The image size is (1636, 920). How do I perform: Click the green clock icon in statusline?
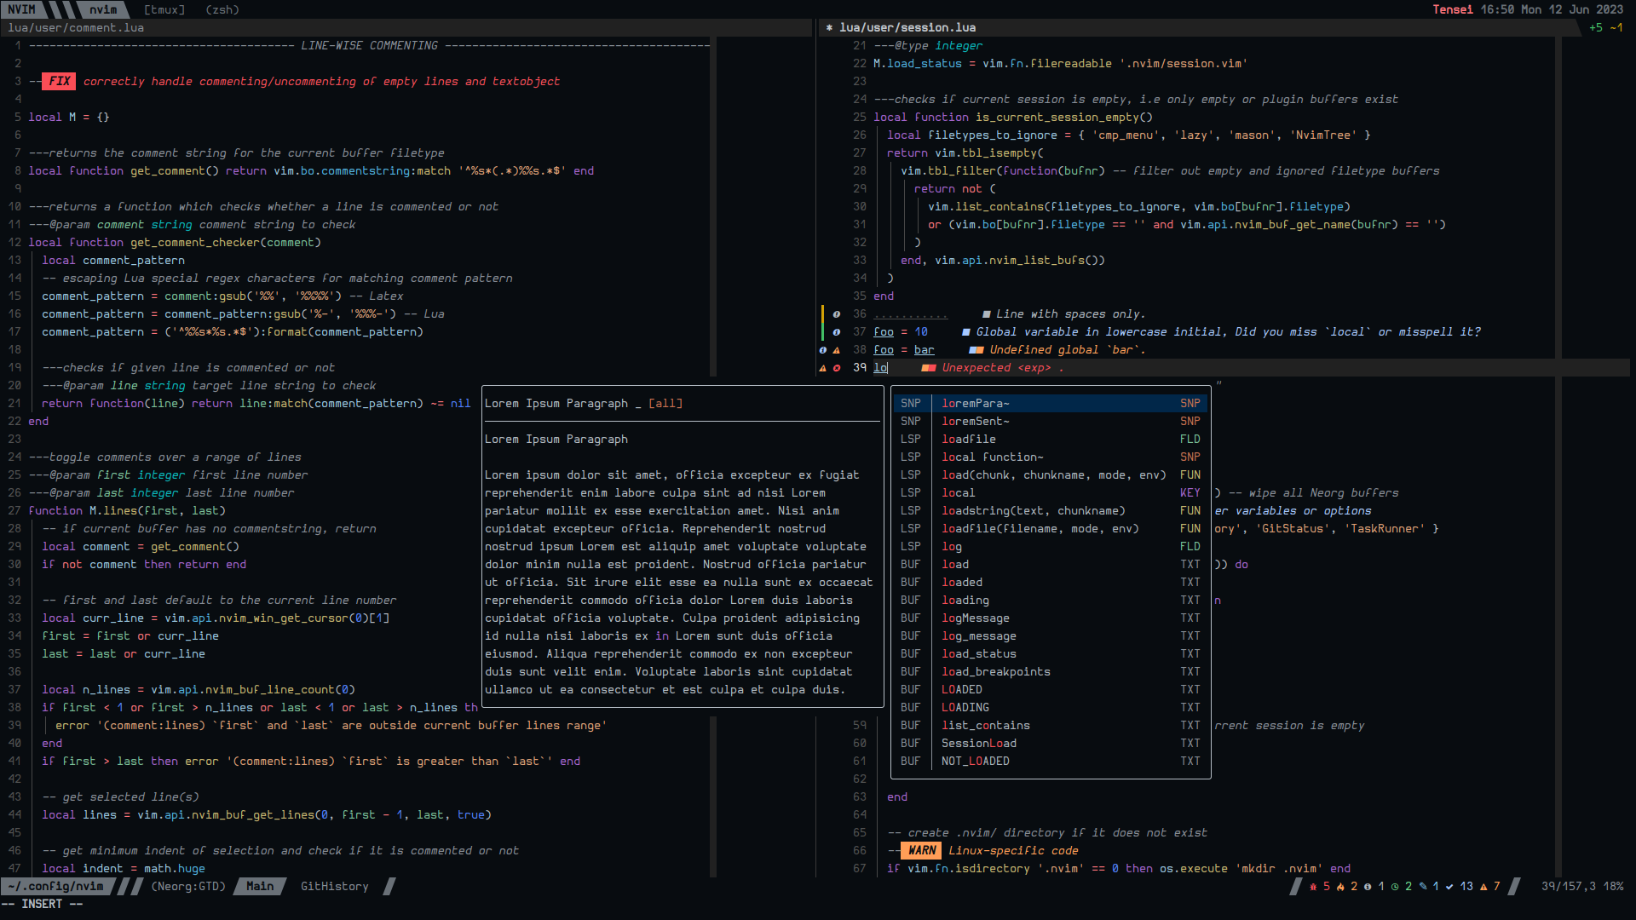click(1395, 887)
